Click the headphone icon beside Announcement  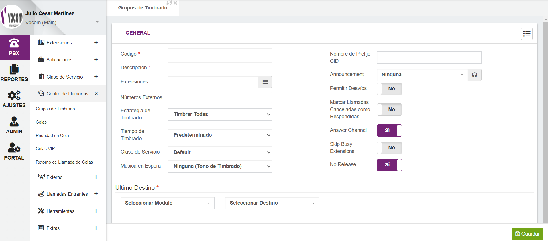coord(474,75)
